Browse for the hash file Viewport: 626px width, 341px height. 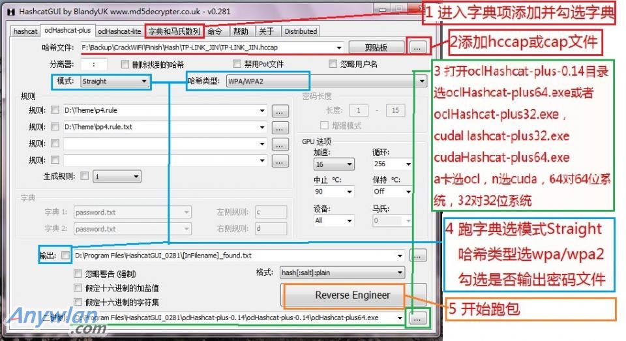pos(417,48)
